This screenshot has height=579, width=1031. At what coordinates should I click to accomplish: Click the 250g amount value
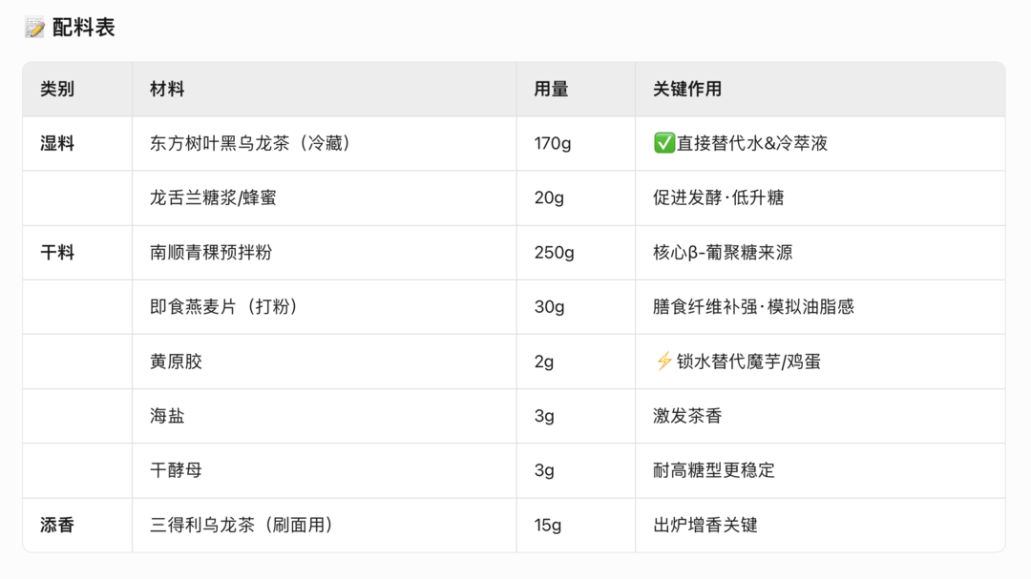[555, 253]
